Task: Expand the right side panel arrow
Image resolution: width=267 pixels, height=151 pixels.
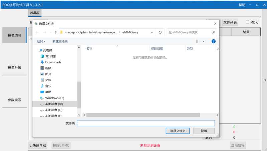Action: (x=265, y=80)
